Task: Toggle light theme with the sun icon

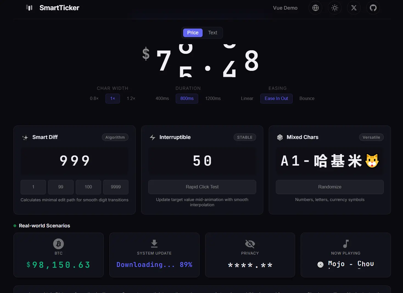Action: tap(334, 8)
